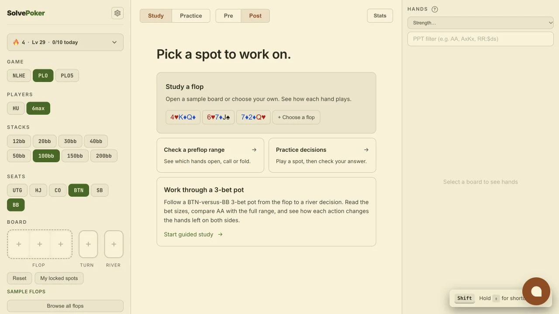Click the arrow on Check a preflop range
The height and width of the screenshot is (314, 559).
pyautogui.click(x=254, y=150)
